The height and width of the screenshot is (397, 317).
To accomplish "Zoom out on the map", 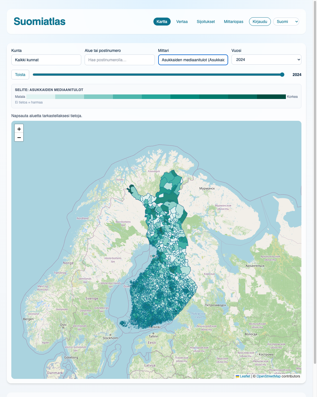I will coord(19,137).
